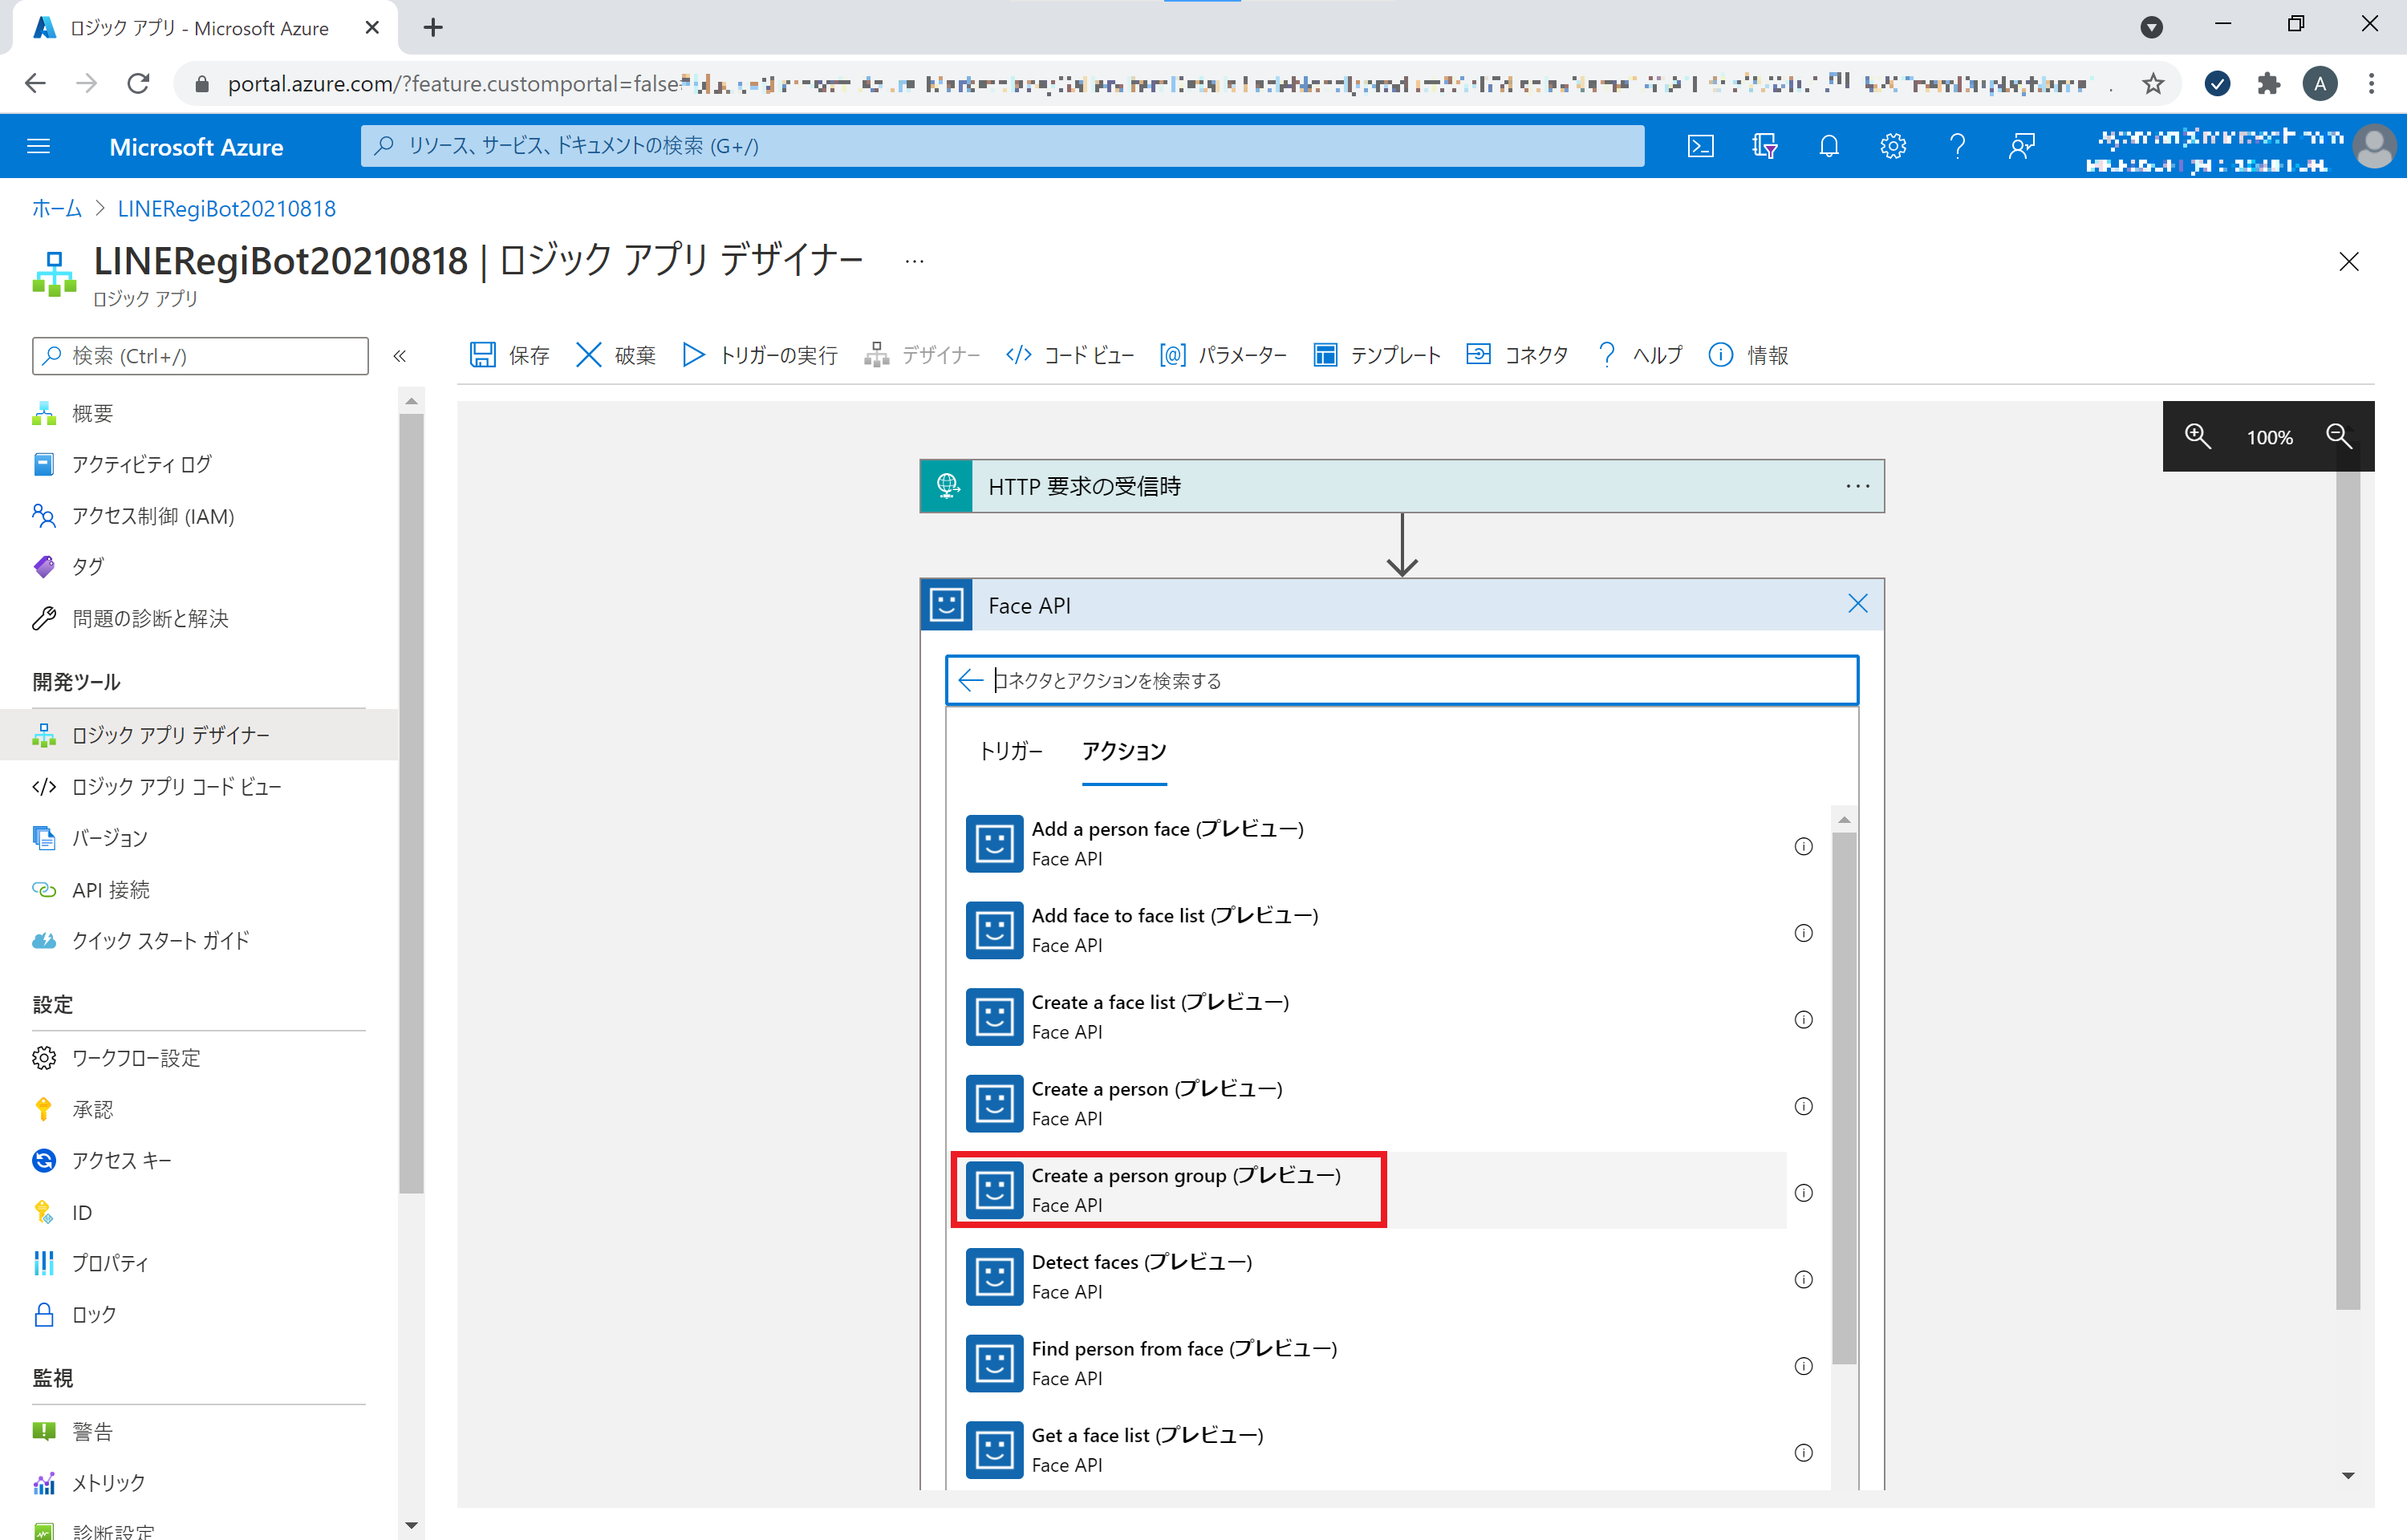The height and width of the screenshot is (1540, 2407).
Task: Click the connector search field
Action: (1400, 680)
